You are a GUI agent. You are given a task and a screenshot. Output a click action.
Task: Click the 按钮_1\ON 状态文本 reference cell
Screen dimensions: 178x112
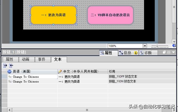click(142, 81)
